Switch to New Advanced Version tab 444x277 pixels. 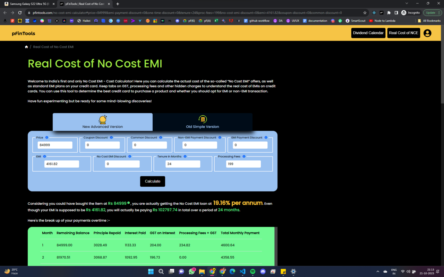103,122
